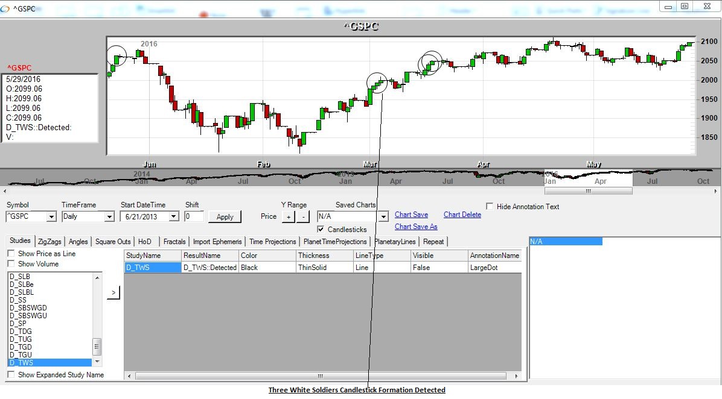Enable Show Price as Line checkbox
The width and height of the screenshot is (722, 399).
11,254
